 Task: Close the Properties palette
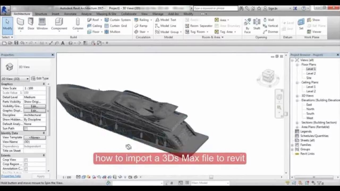tap(53, 55)
